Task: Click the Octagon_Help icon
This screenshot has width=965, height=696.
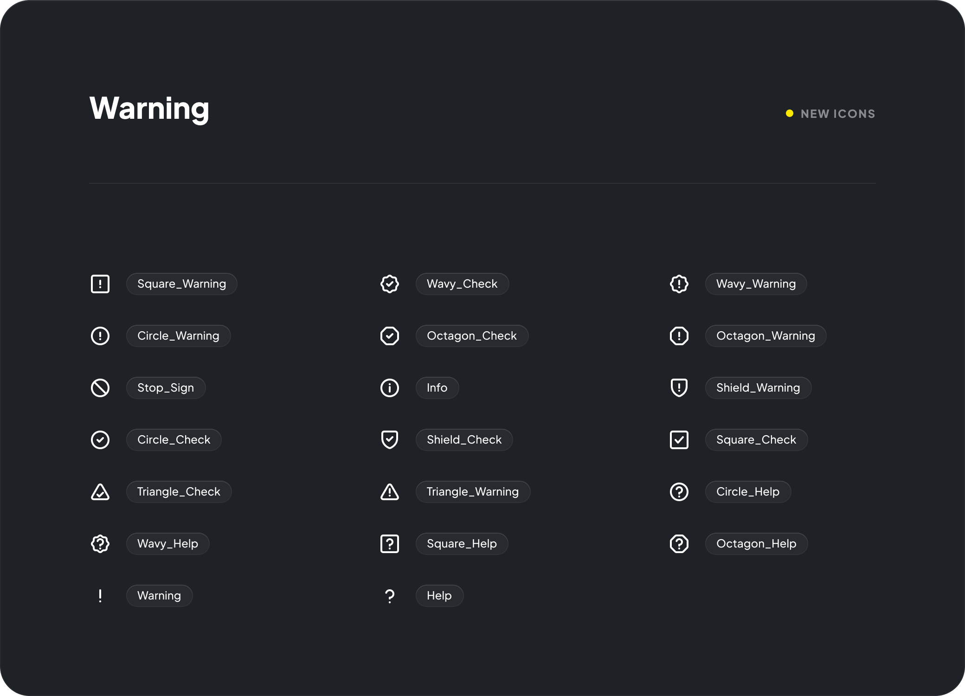Action: point(679,544)
